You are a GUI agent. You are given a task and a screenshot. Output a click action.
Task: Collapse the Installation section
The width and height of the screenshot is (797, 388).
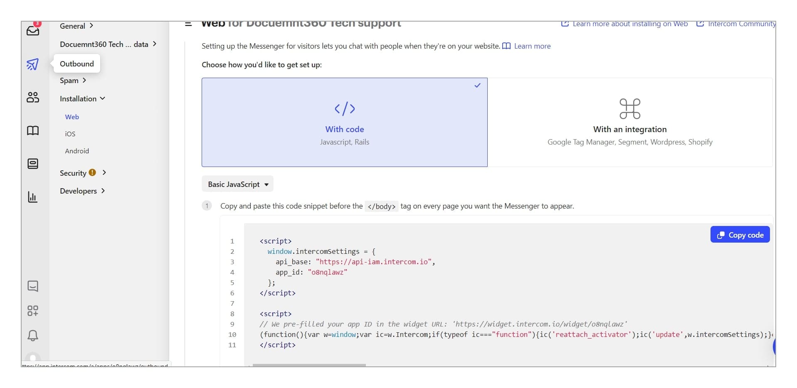pyautogui.click(x=82, y=98)
